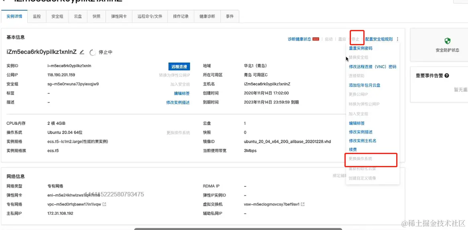
Task: Open the three-dot more actions menu
Action: click(x=397, y=39)
